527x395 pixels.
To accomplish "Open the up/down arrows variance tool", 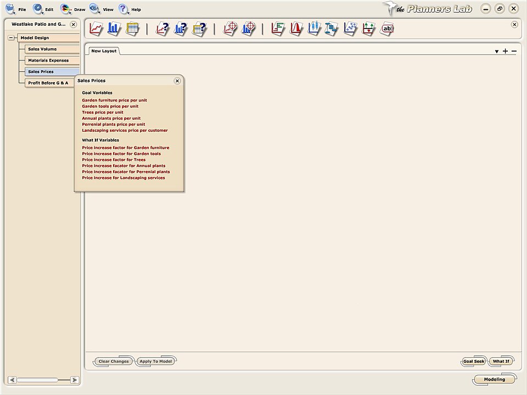I will (369, 29).
